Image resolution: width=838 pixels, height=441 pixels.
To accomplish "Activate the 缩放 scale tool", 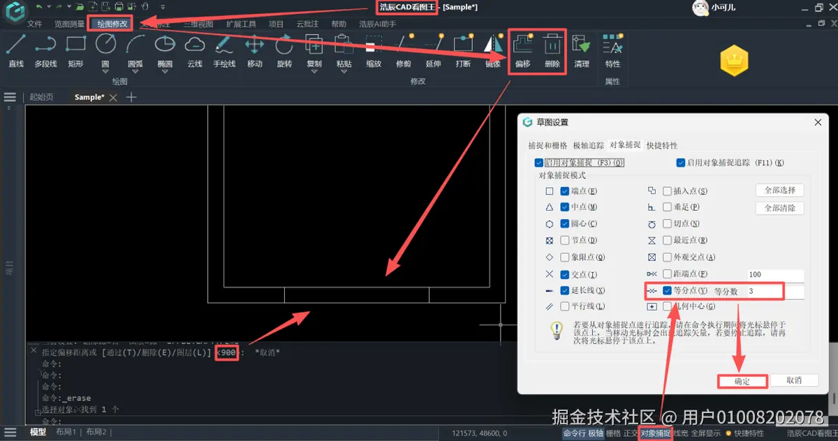I will [x=374, y=51].
